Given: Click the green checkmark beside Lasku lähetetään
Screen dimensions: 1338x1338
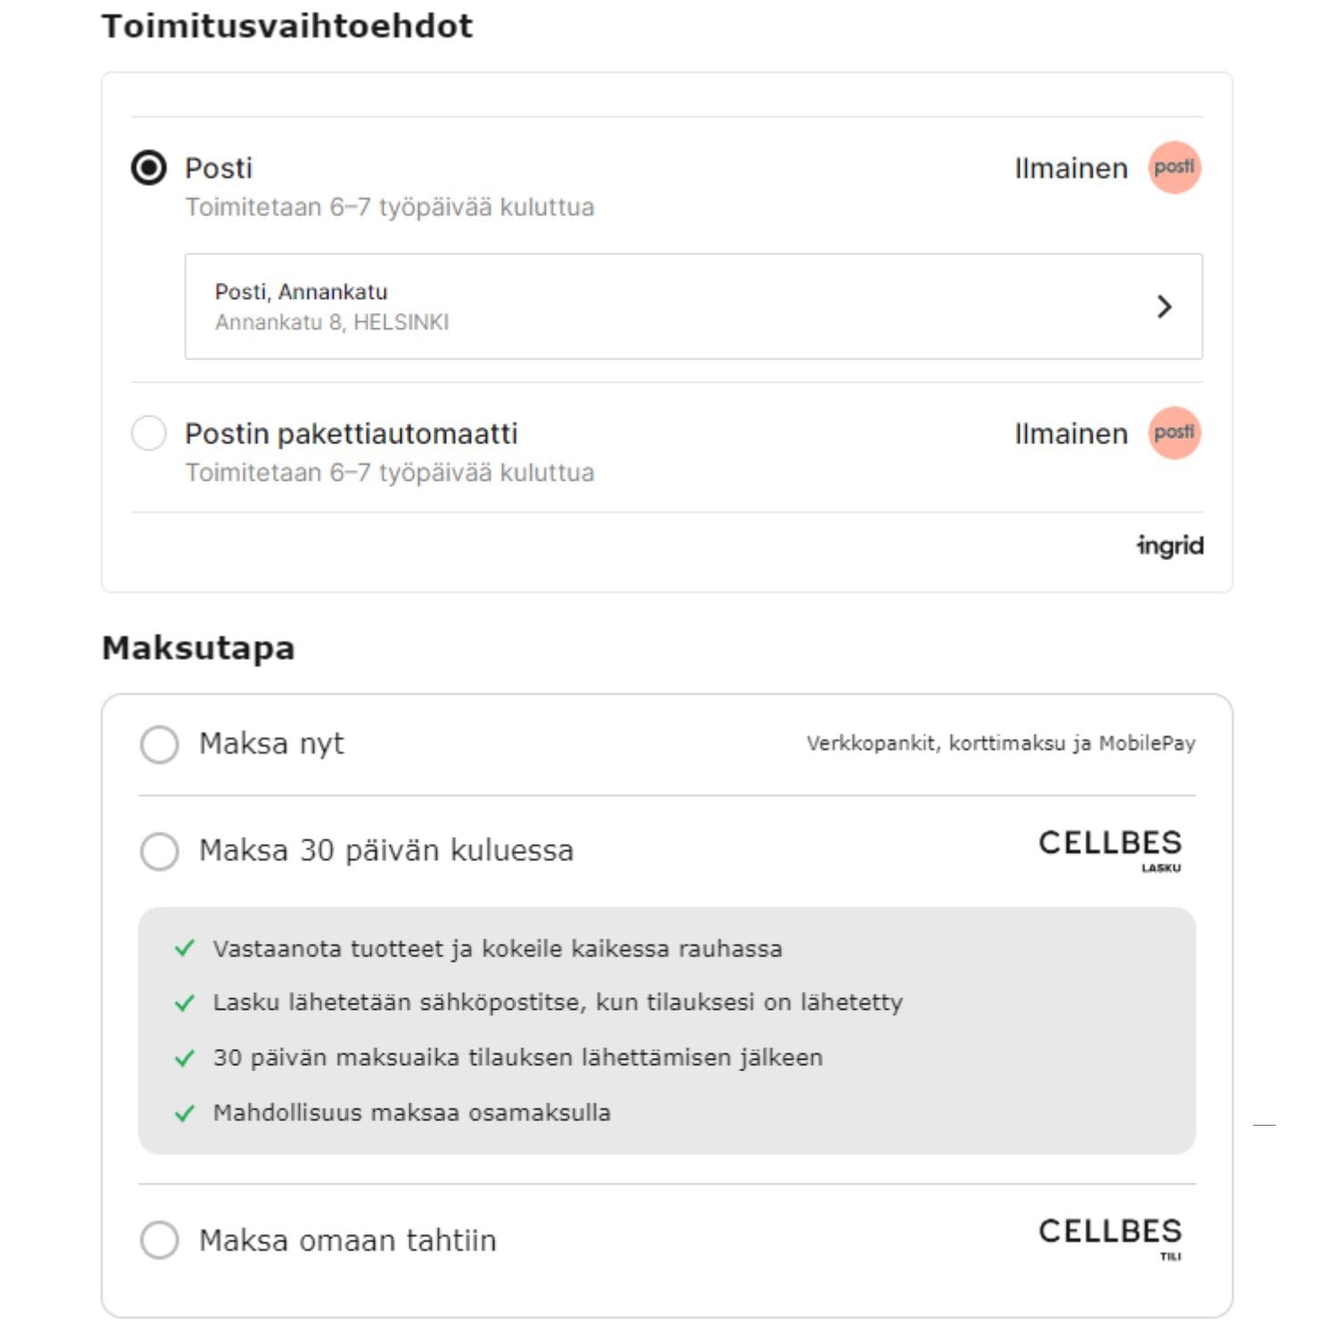Looking at the screenshot, I should pyautogui.click(x=185, y=1003).
